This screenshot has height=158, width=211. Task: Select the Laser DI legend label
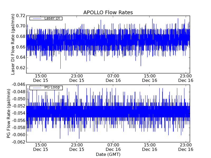(x=52, y=18)
